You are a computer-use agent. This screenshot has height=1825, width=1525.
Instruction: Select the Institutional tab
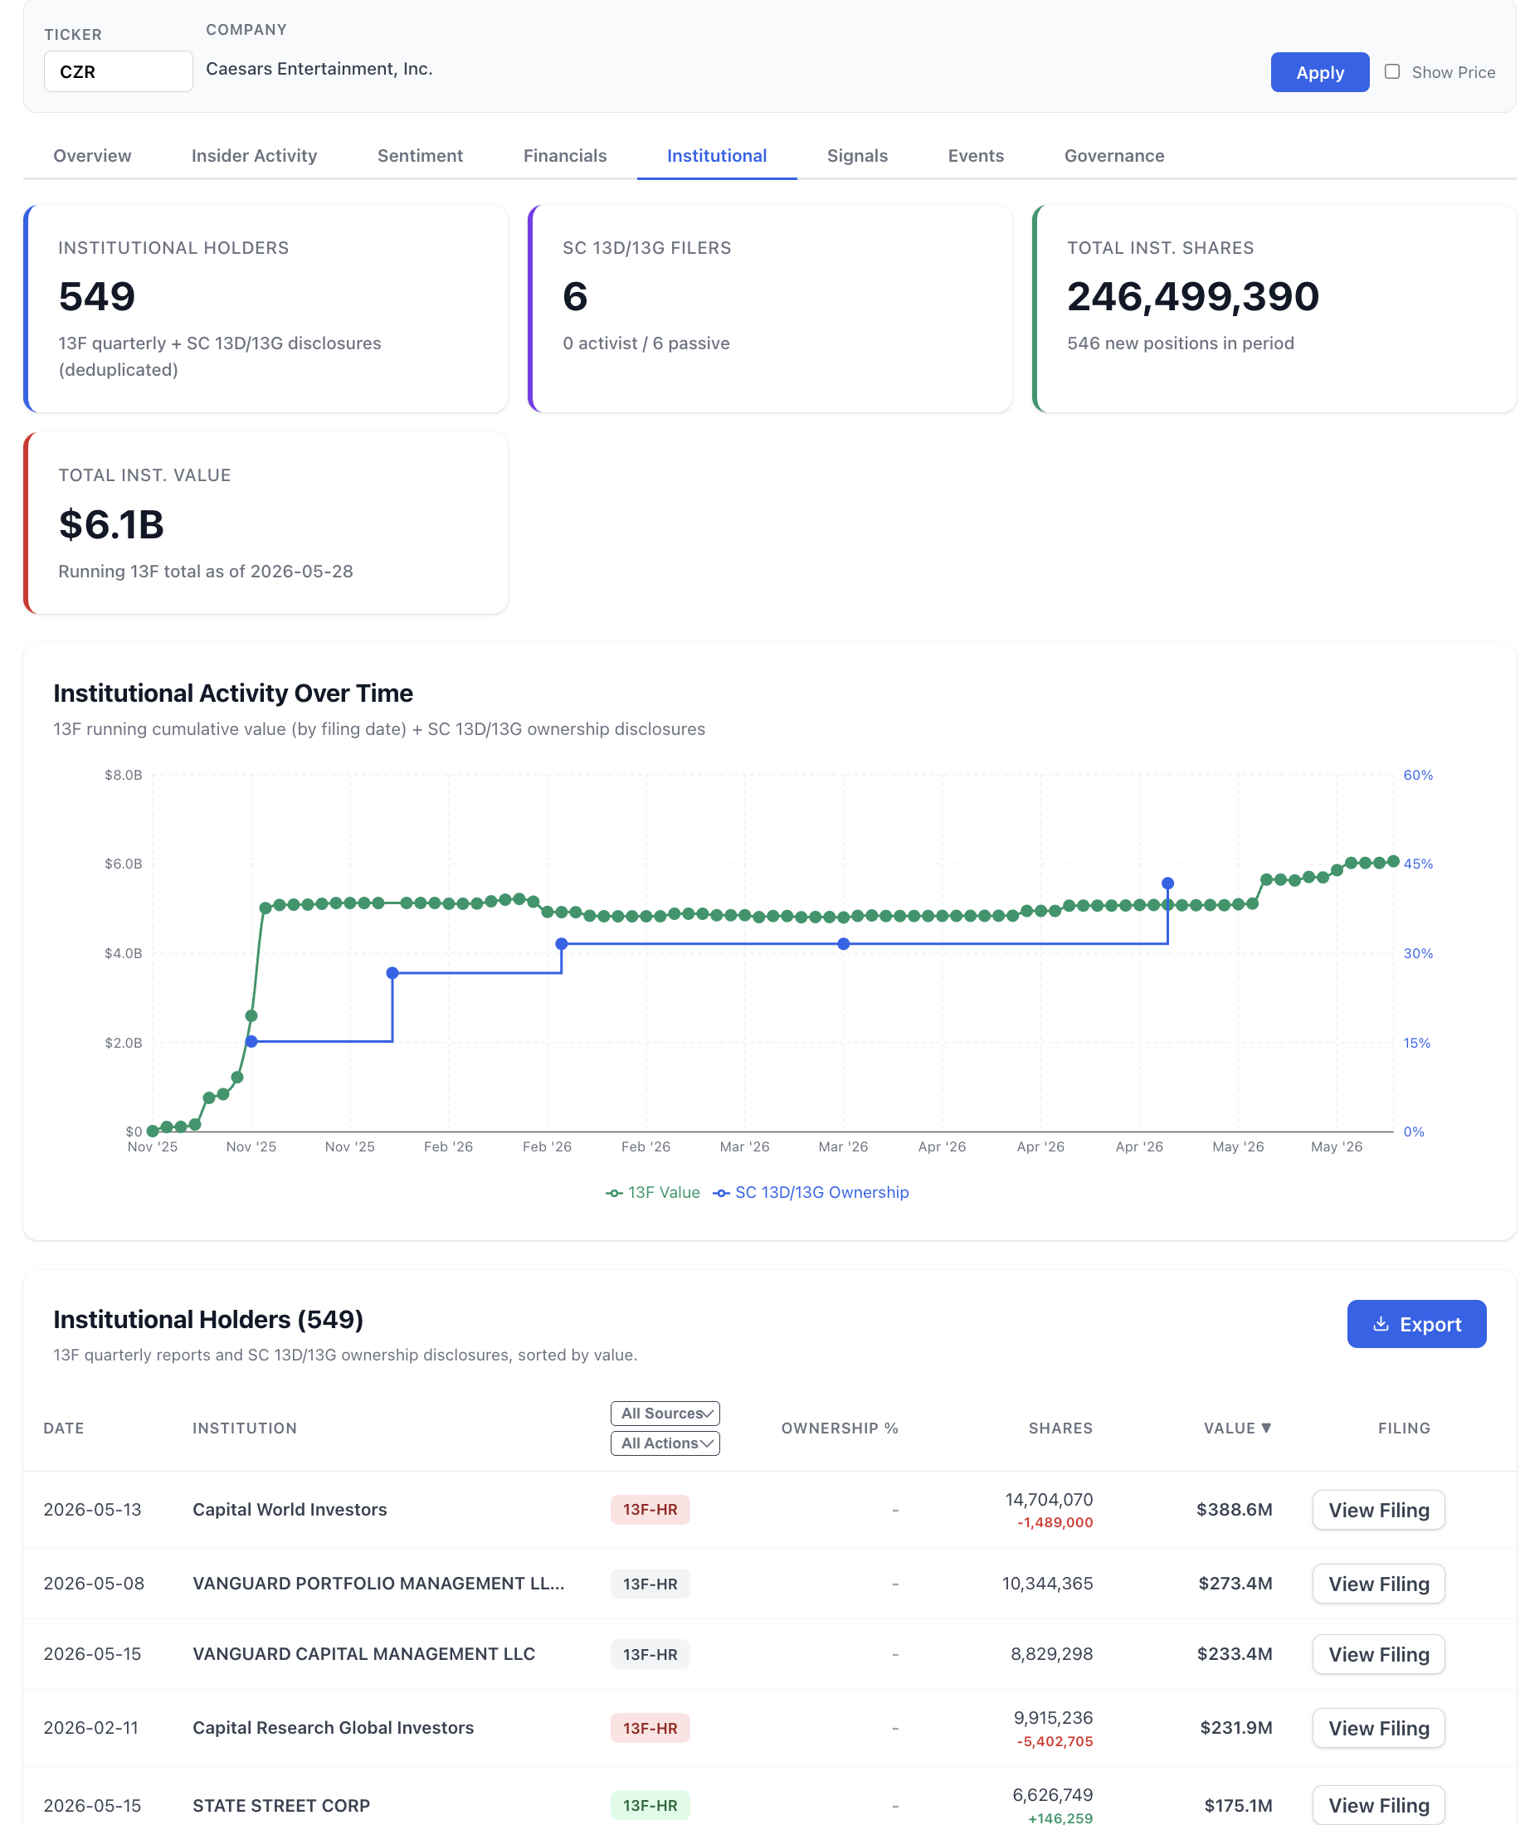pyautogui.click(x=716, y=156)
